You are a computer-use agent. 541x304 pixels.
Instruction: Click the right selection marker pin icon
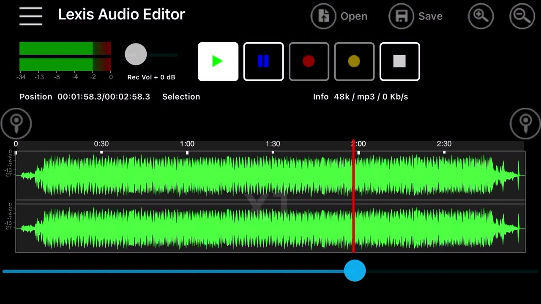click(x=525, y=123)
